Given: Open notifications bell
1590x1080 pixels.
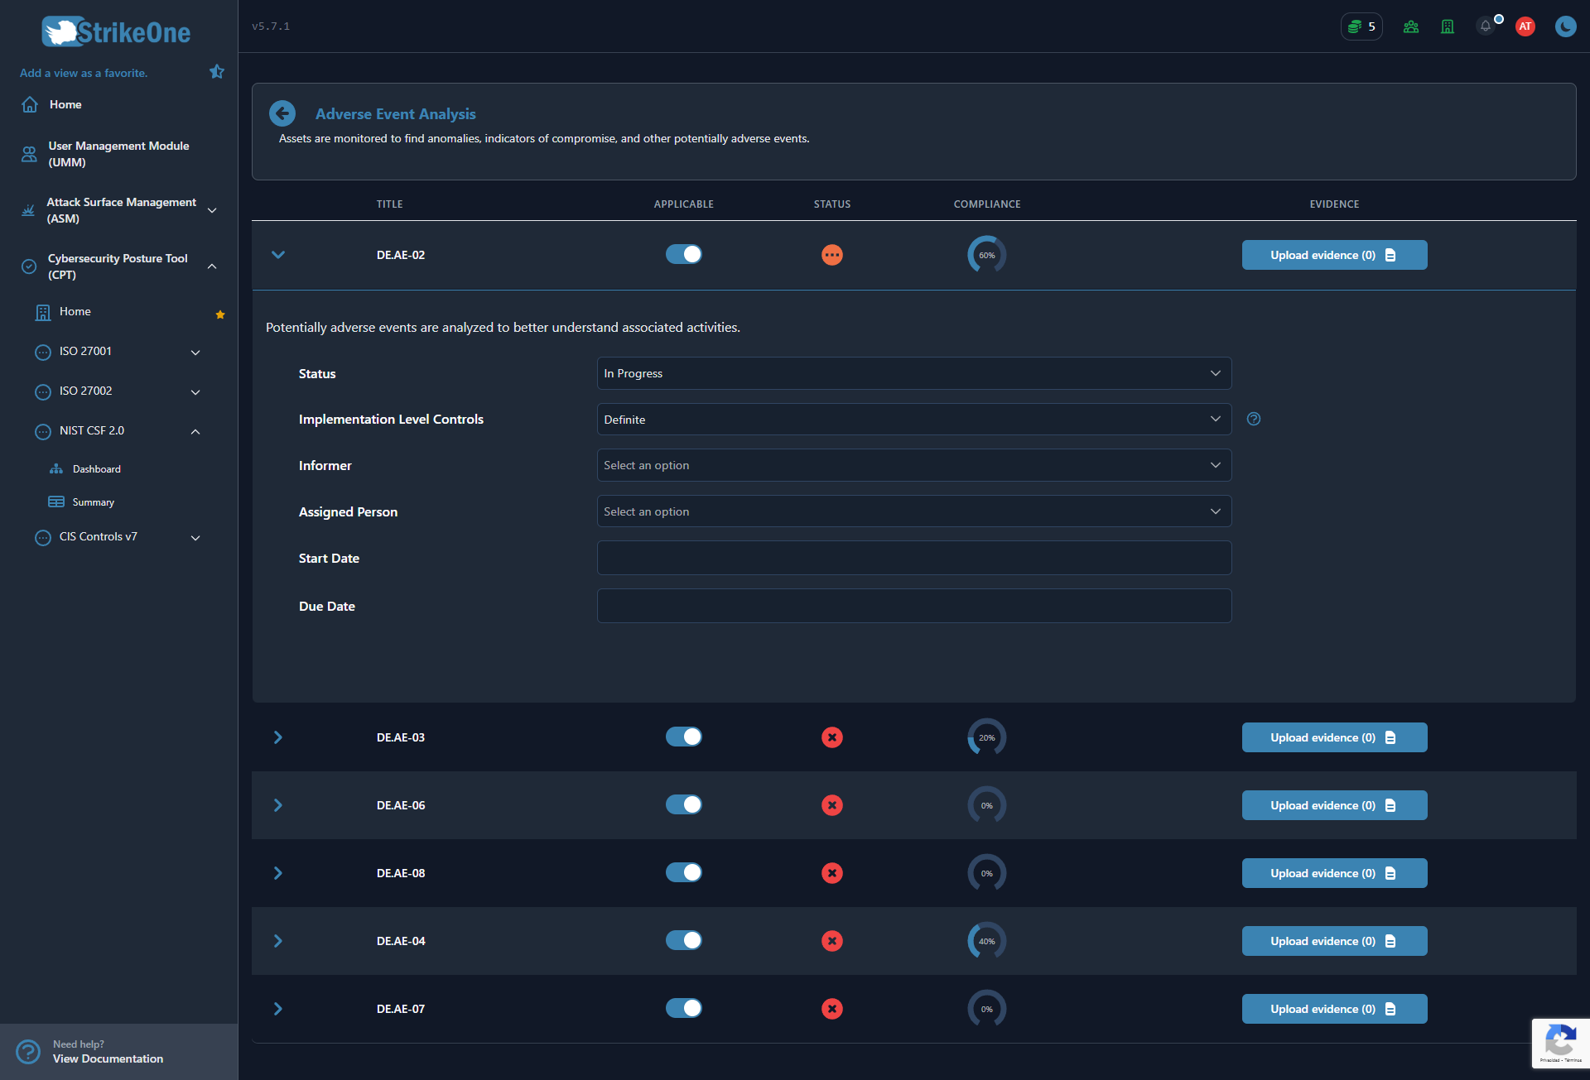Looking at the screenshot, I should click(x=1486, y=26).
